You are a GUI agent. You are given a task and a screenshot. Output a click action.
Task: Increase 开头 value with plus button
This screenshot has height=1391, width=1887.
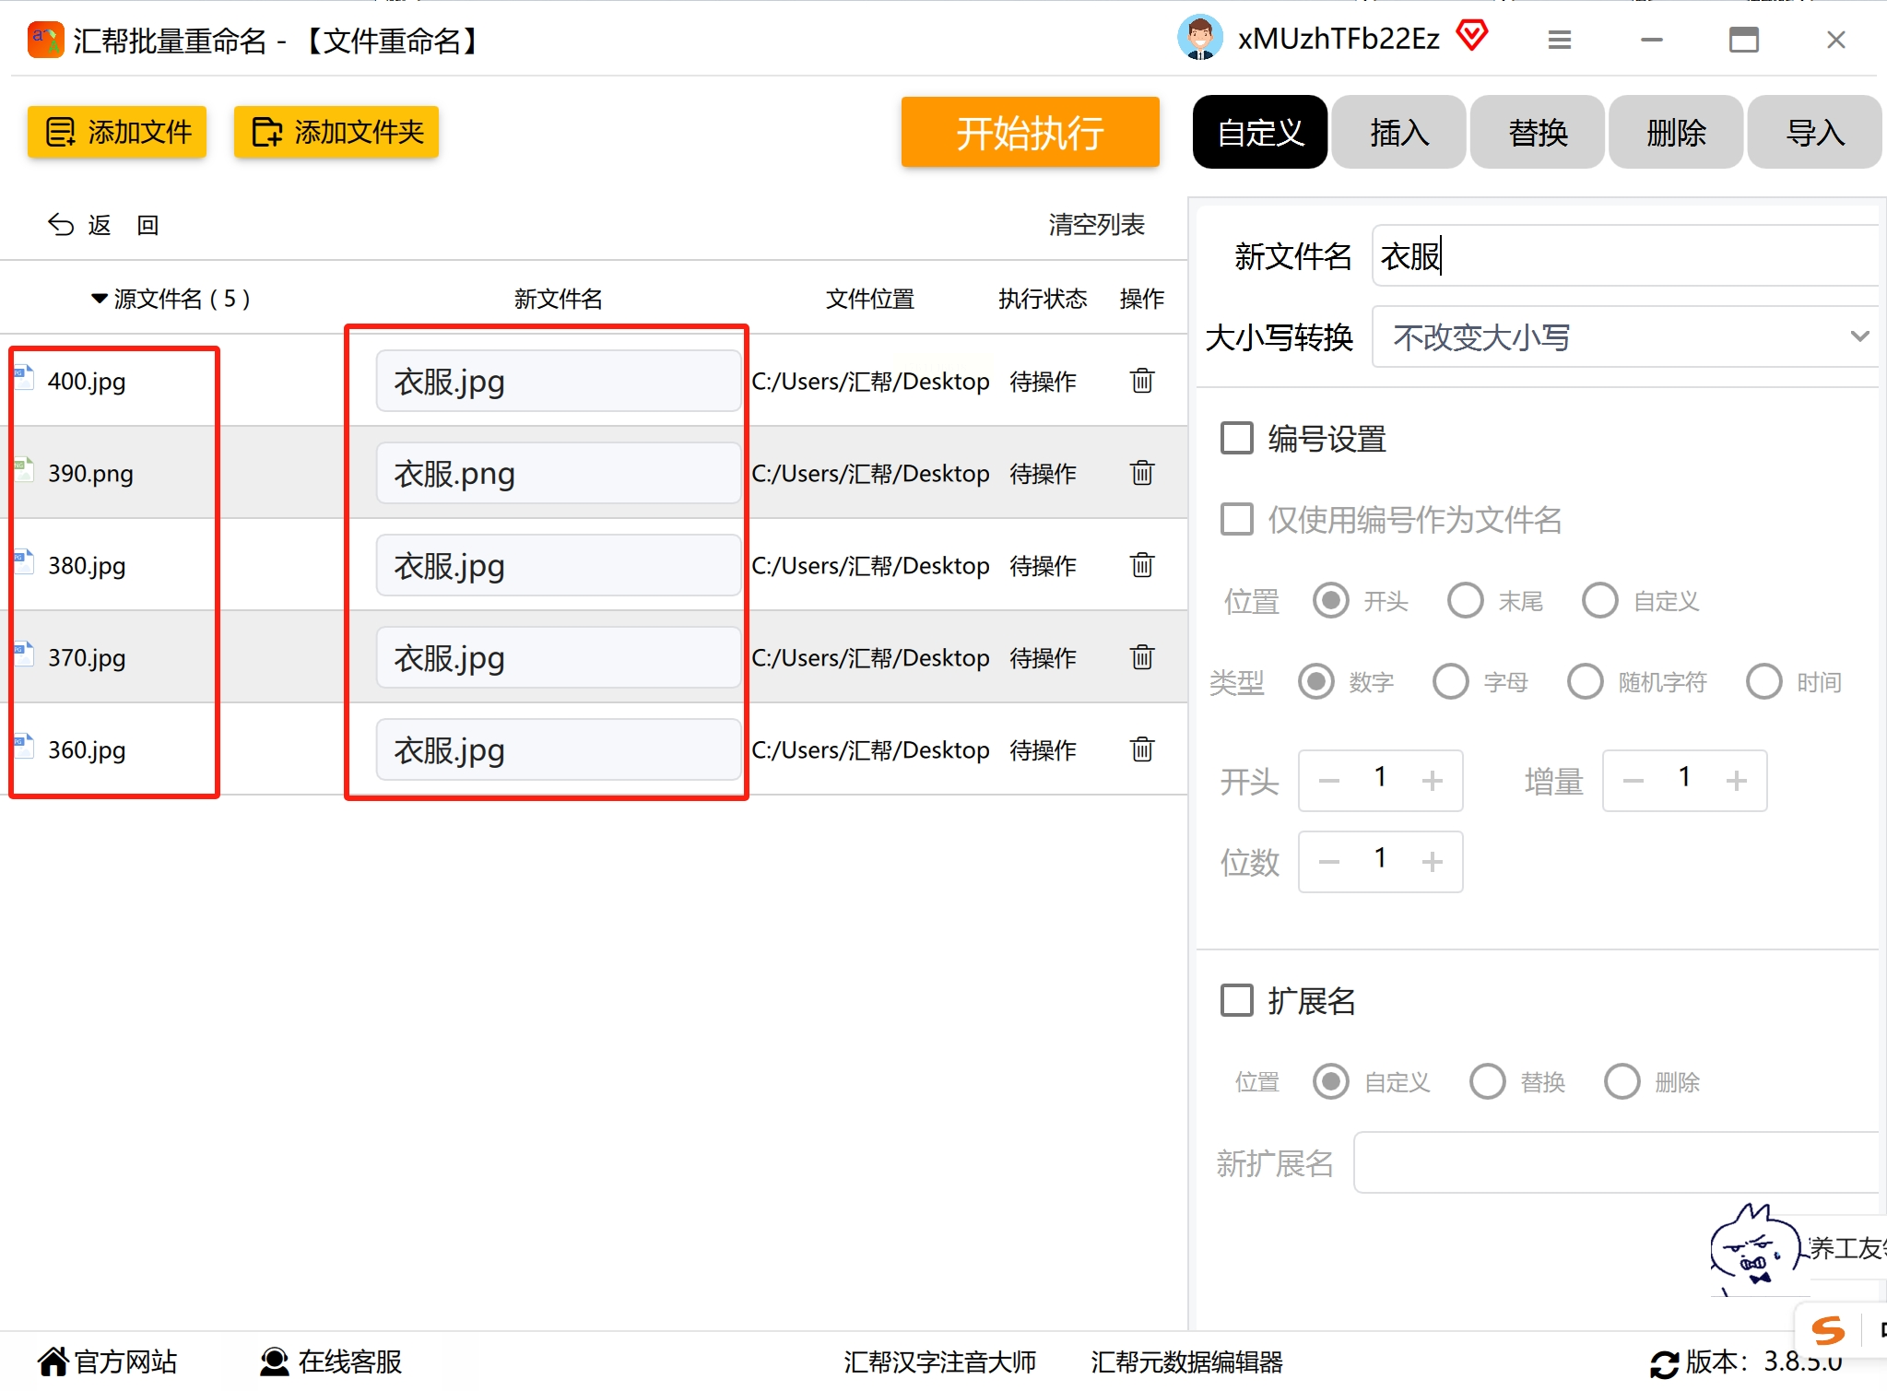click(1432, 781)
